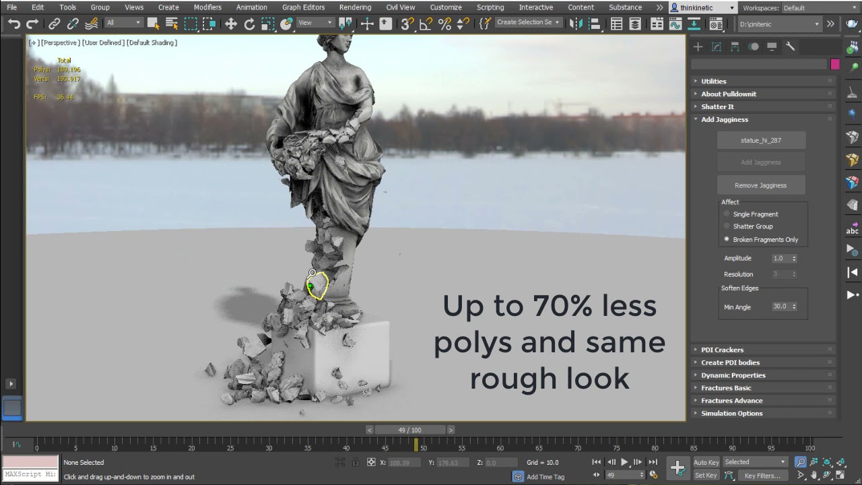Viewport: 862px width, 485px height.
Task: Select the Single Fragment radio option
Action: click(727, 214)
